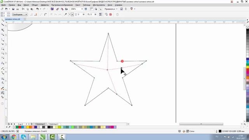Viewport: 249px width, 140px height.
Task: Click the add page button after page counter
Action: tap(32, 124)
